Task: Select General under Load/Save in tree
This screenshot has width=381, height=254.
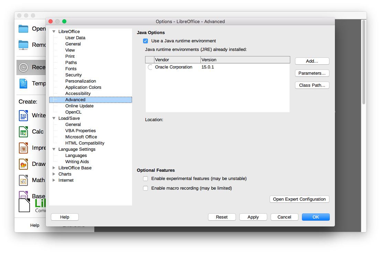Action: (x=73, y=125)
